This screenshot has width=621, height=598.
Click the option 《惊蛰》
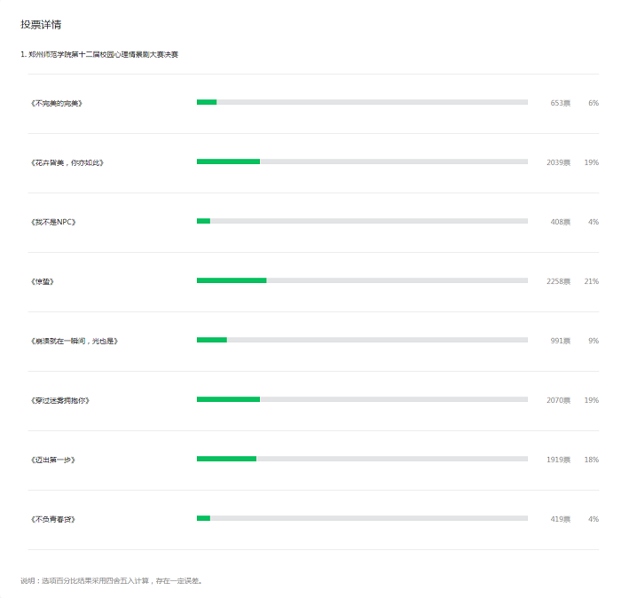43,281
